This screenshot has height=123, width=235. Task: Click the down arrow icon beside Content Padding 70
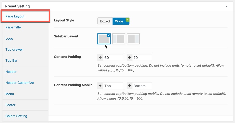click(x=129, y=57)
